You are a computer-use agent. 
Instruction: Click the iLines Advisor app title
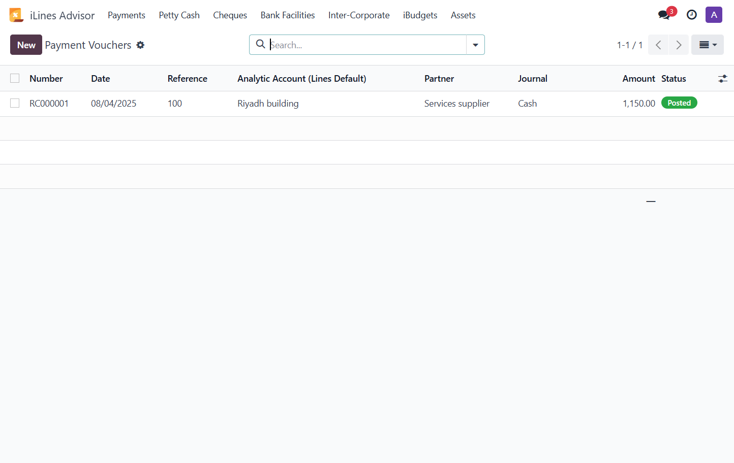[62, 15]
